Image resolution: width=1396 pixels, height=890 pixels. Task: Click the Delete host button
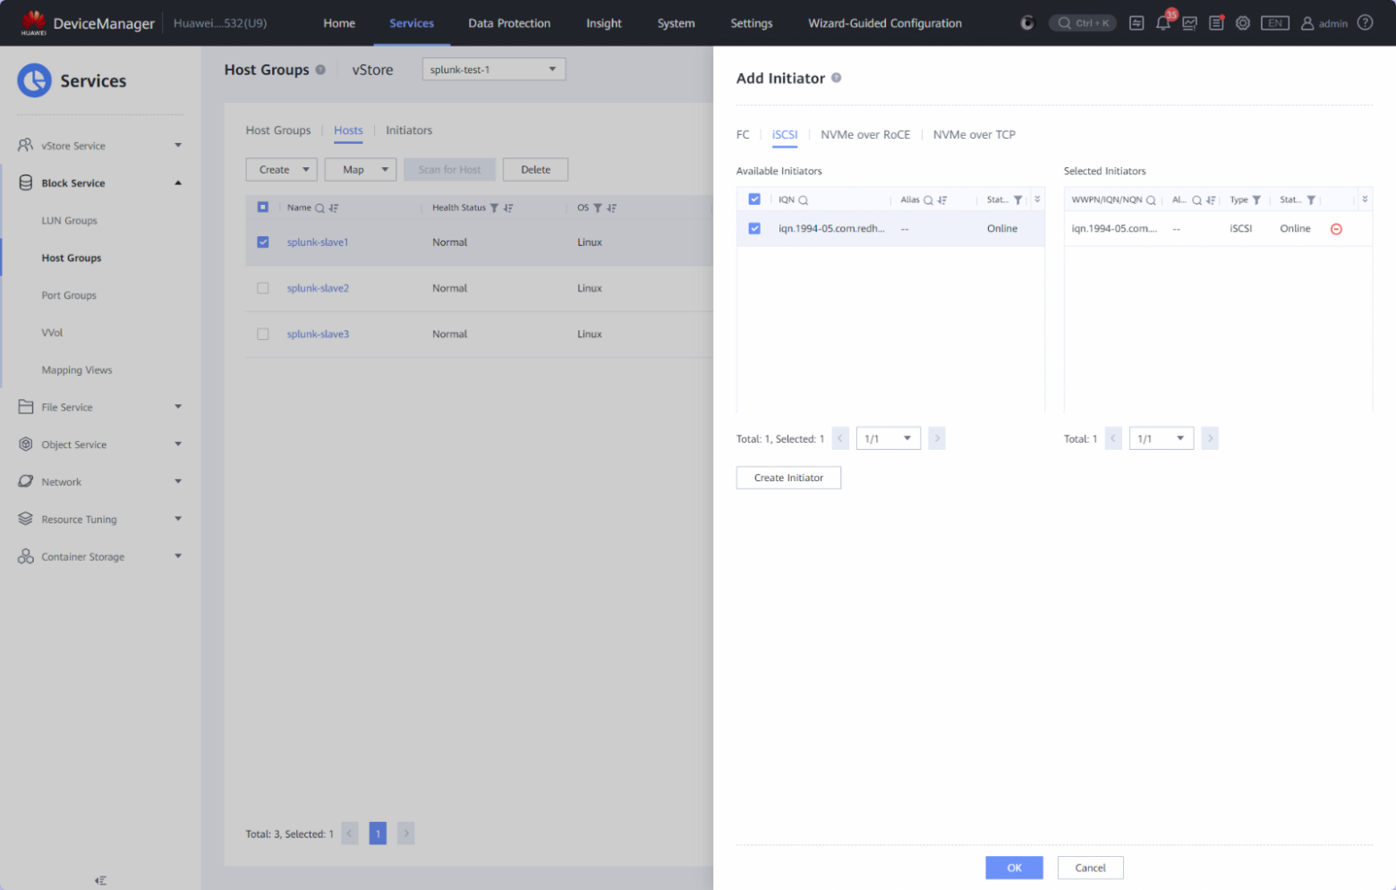click(x=535, y=169)
